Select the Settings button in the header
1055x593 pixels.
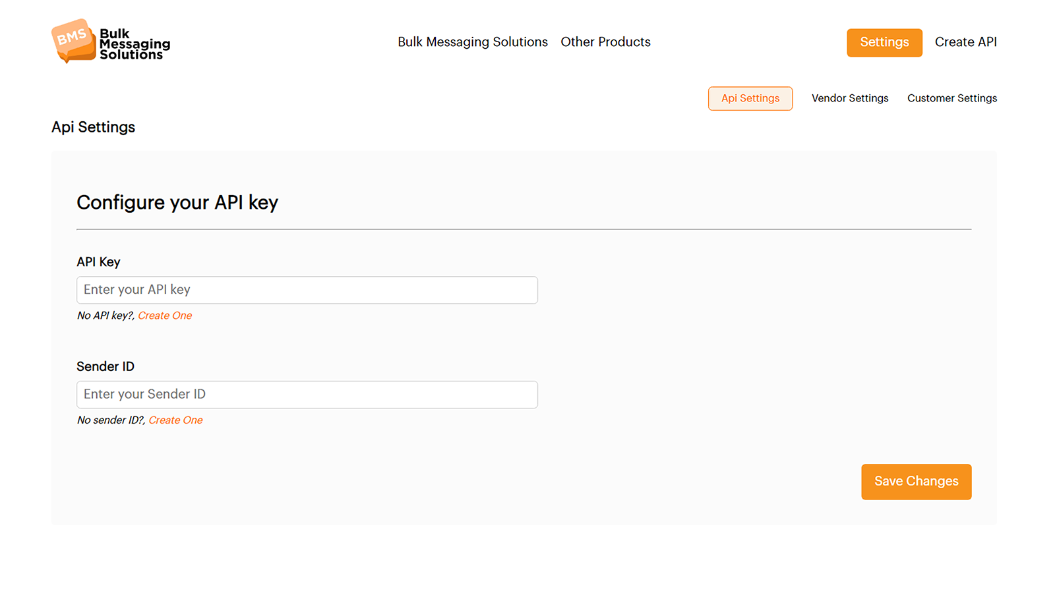[x=884, y=42]
